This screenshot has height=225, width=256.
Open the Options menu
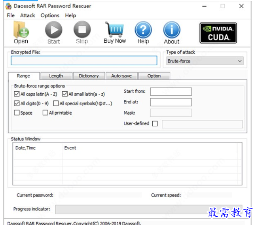tap(50, 15)
